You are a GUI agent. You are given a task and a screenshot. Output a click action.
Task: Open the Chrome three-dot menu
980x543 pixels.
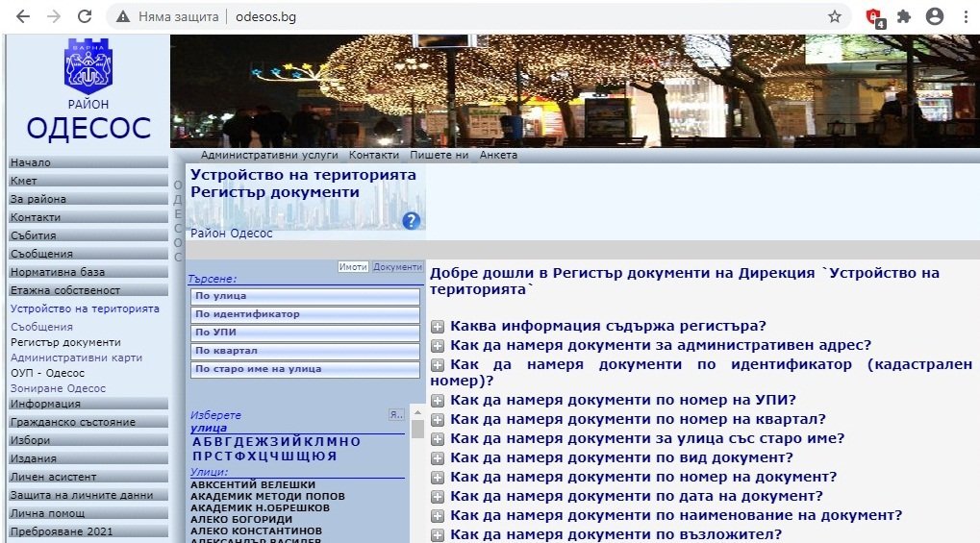(965, 16)
